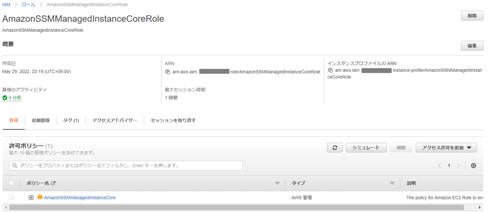Viewport: 488px width, 212px height.
Task: Click the 許可ポリシー (1) heading
Action: click(x=31, y=146)
